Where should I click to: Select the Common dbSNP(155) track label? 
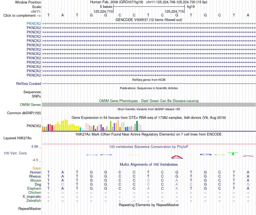(24, 113)
